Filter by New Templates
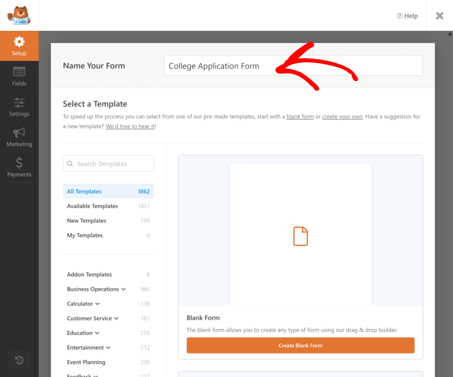453x377 pixels. click(x=86, y=220)
